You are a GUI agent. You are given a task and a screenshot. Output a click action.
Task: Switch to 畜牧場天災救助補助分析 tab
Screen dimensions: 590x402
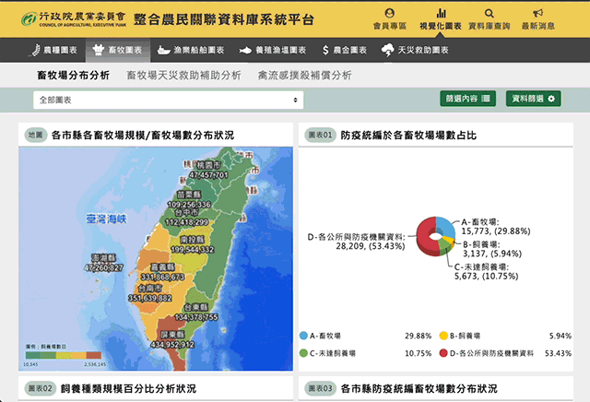tap(183, 76)
